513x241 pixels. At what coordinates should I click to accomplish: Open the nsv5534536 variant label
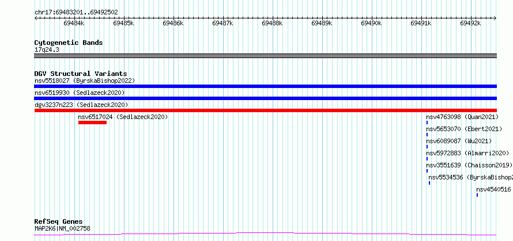[470, 177]
